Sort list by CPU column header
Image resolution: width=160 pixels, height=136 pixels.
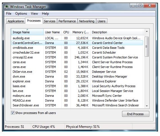(x=66, y=32)
